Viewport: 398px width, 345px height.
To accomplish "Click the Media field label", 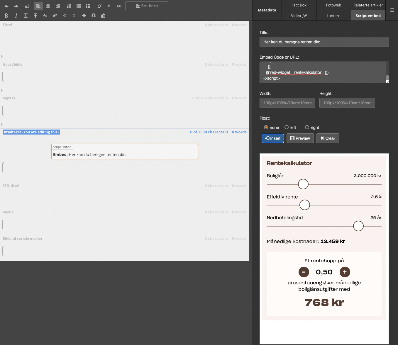I will (8, 212).
